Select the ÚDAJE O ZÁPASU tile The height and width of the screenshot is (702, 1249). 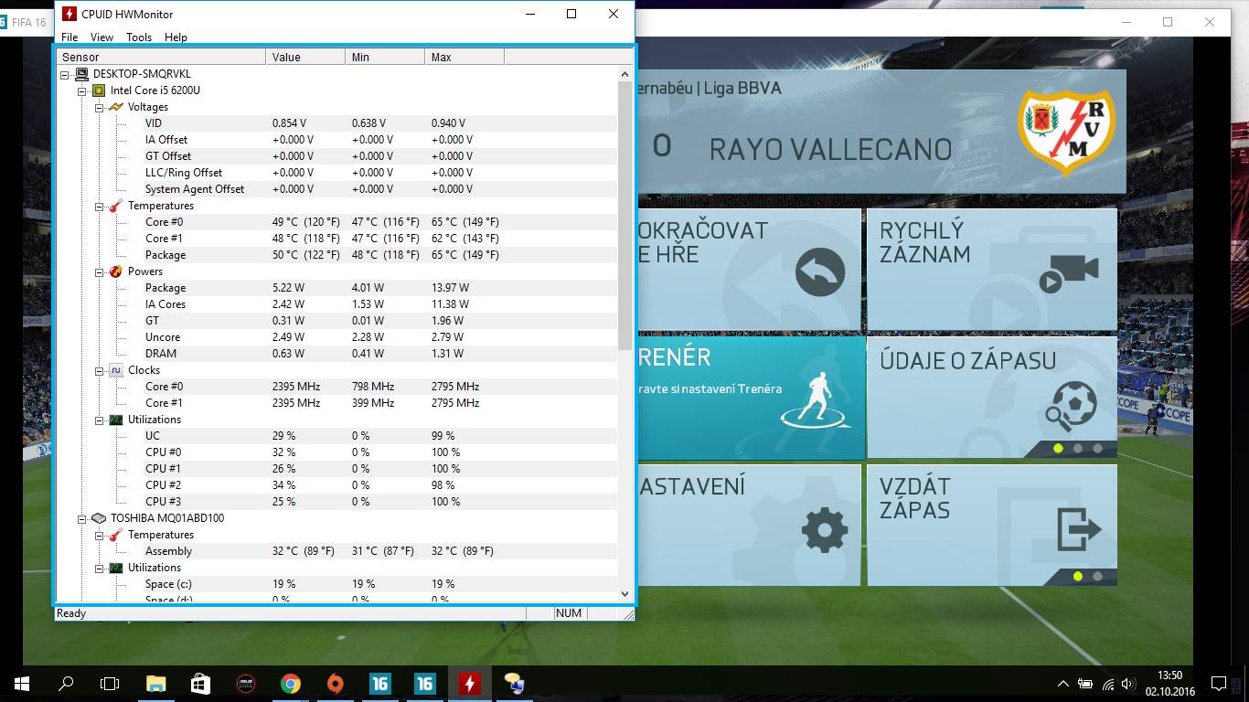(x=992, y=398)
